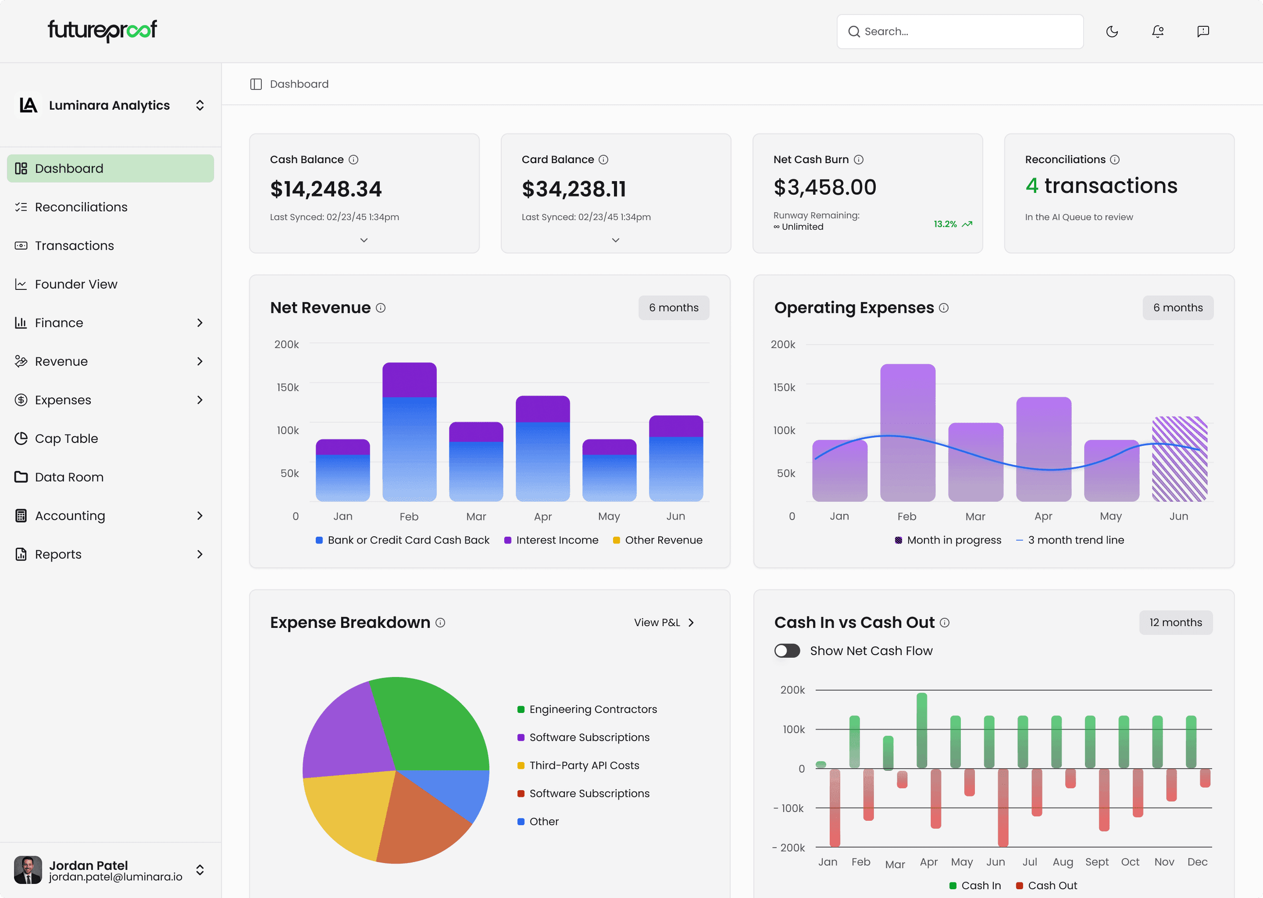Click the Cash Balance info icon
Screen dimensions: 1263x898
click(x=353, y=159)
